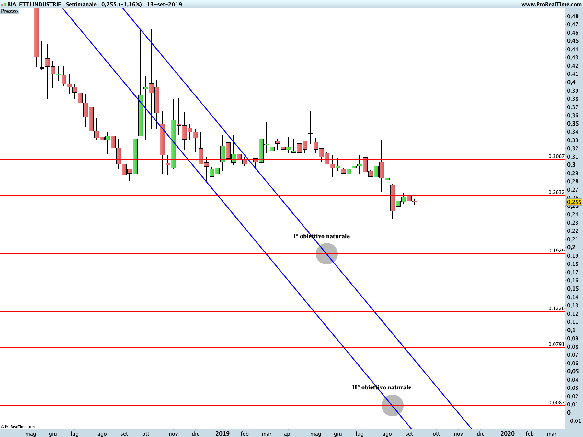This screenshot has height=437, width=583.
Task: Open the Prezzo panel label
Action: click(x=10, y=11)
